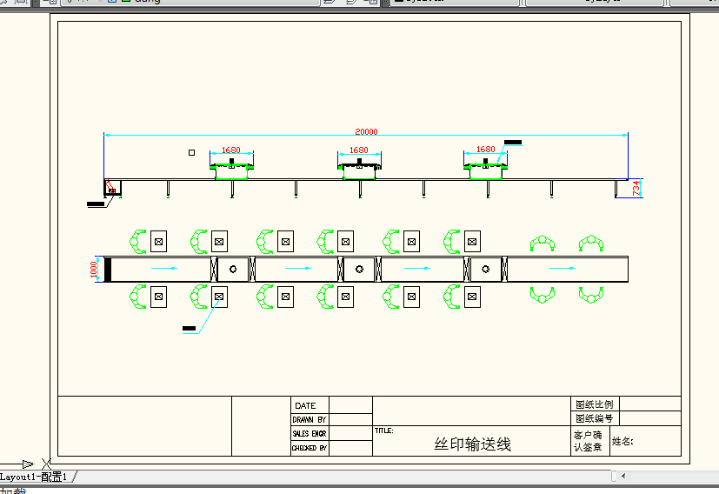This screenshot has width=719, height=494.
Task: Select the 734 height dimension text
Action: [x=636, y=188]
